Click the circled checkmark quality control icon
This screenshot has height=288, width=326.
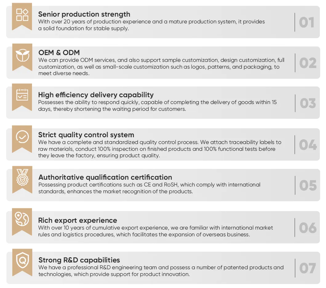[22, 137]
